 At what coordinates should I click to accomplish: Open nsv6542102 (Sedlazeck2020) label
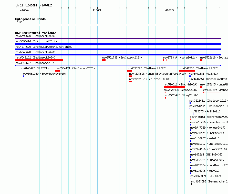pyautogui.click(x=35, y=57)
